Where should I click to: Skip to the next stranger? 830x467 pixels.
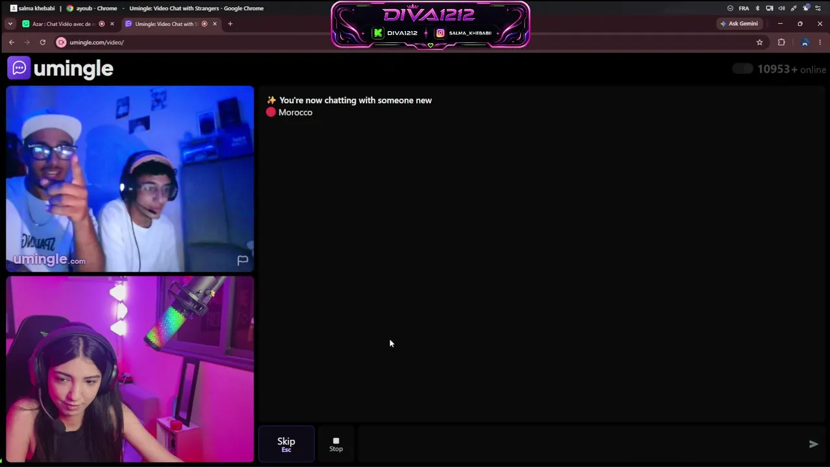[x=286, y=444]
